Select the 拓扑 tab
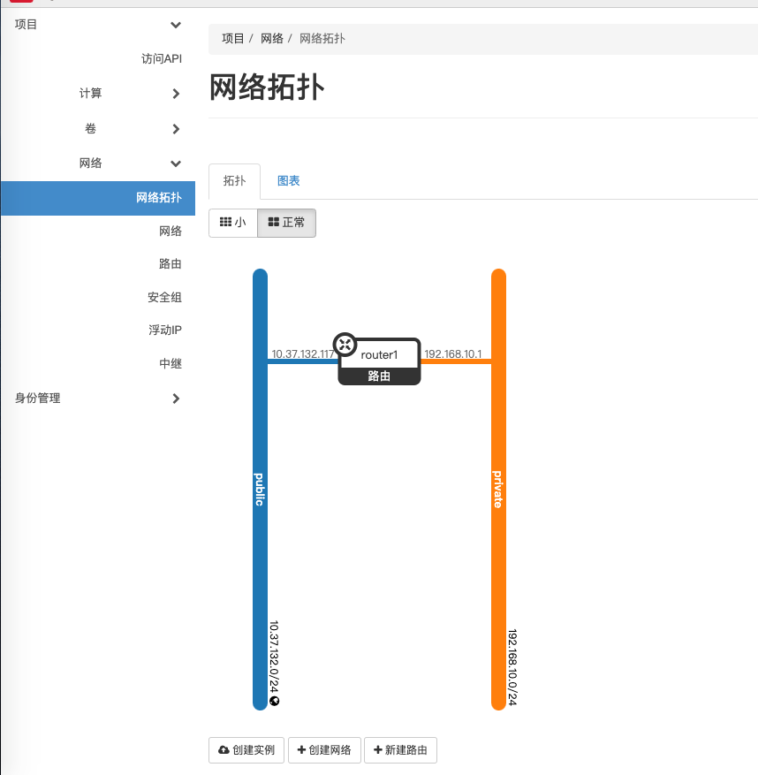758x775 pixels. click(233, 180)
